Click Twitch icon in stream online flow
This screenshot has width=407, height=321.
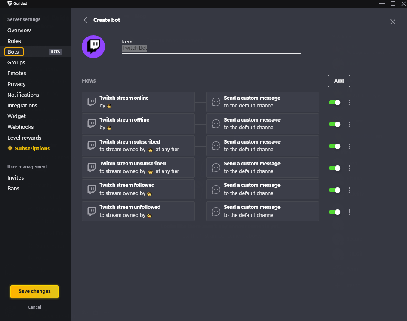pyautogui.click(x=92, y=102)
